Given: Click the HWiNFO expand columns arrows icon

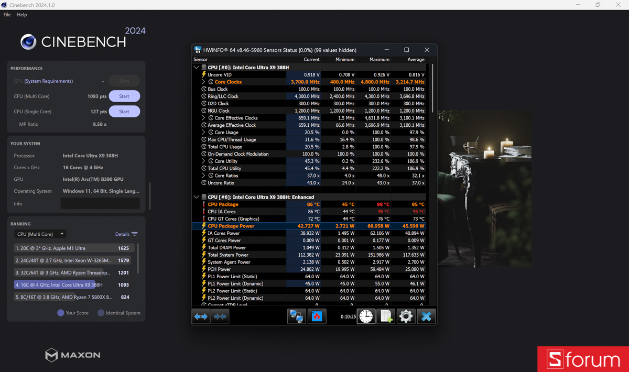Looking at the screenshot, I should coord(201,316).
